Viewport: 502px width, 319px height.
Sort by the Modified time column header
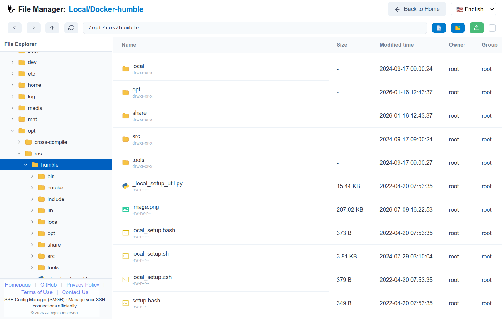(396, 45)
